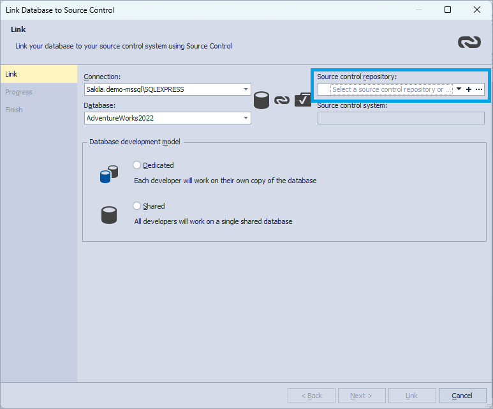Close the Link Database to Source Control window

477,10
